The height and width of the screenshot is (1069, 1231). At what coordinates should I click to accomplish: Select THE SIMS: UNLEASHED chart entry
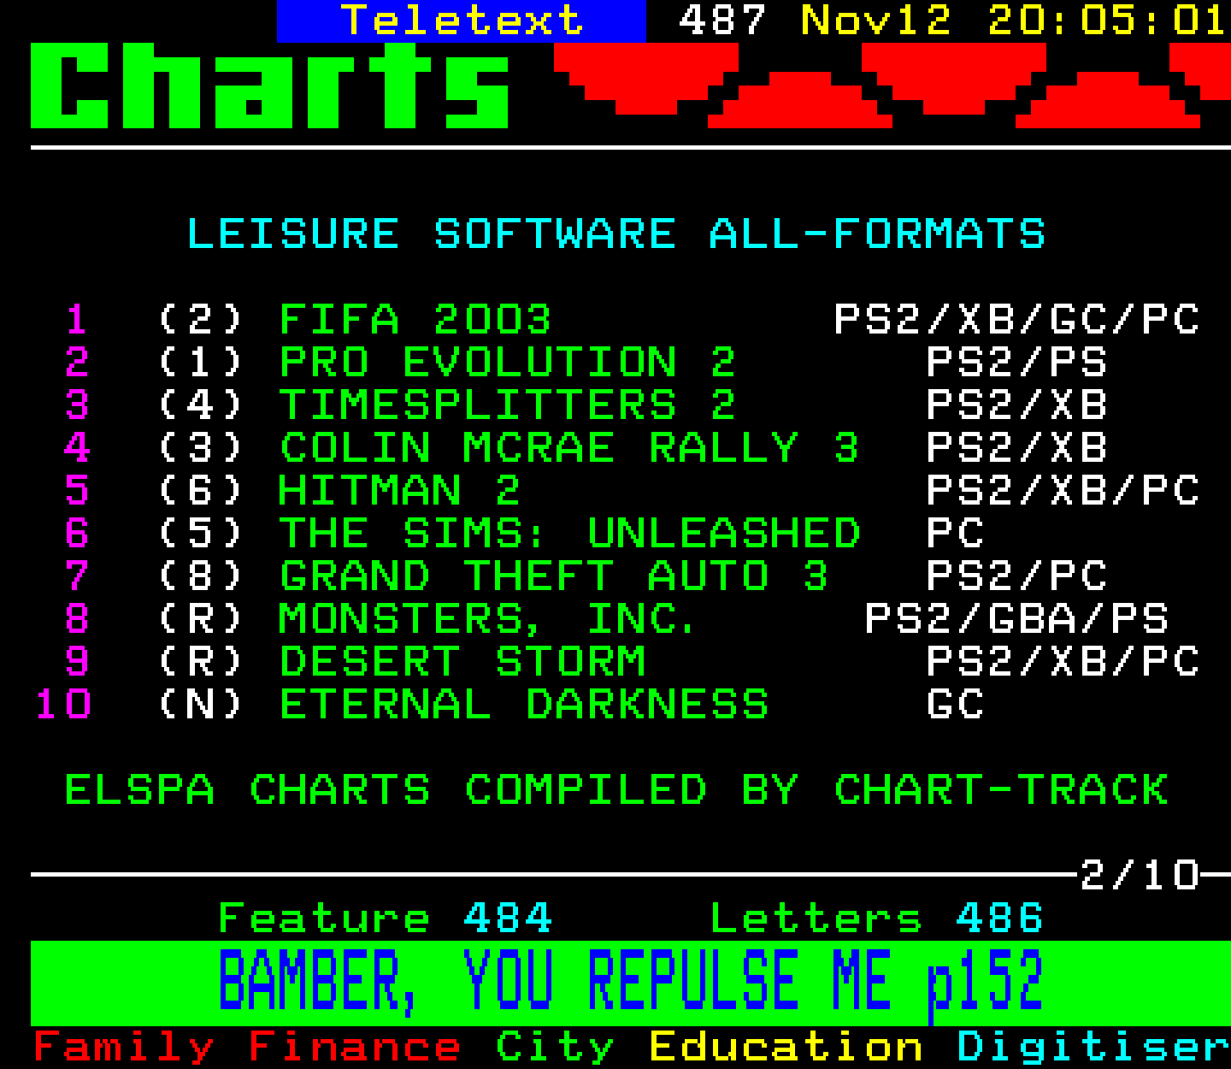[x=569, y=534]
